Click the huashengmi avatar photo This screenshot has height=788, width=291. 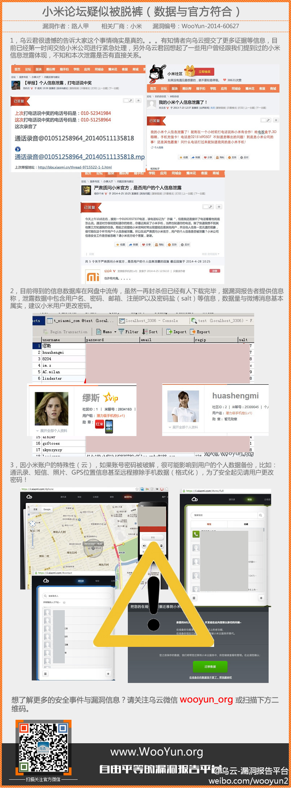click(x=183, y=406)
